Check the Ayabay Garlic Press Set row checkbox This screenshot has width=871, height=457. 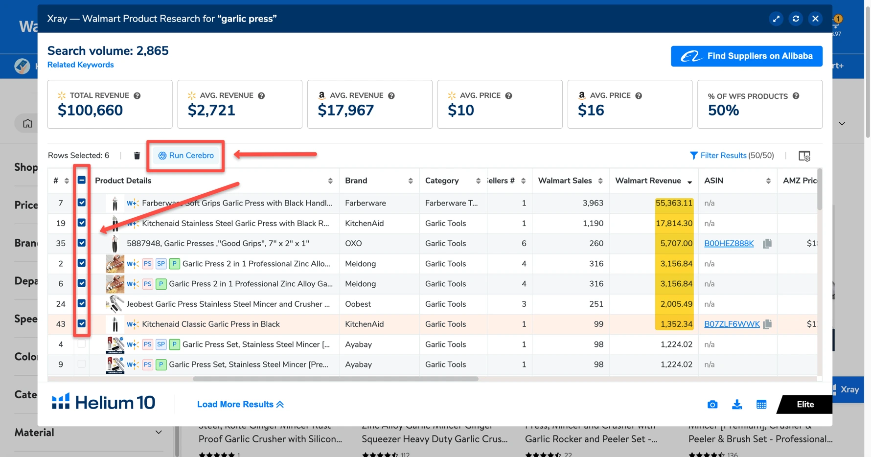coord(82,344)
